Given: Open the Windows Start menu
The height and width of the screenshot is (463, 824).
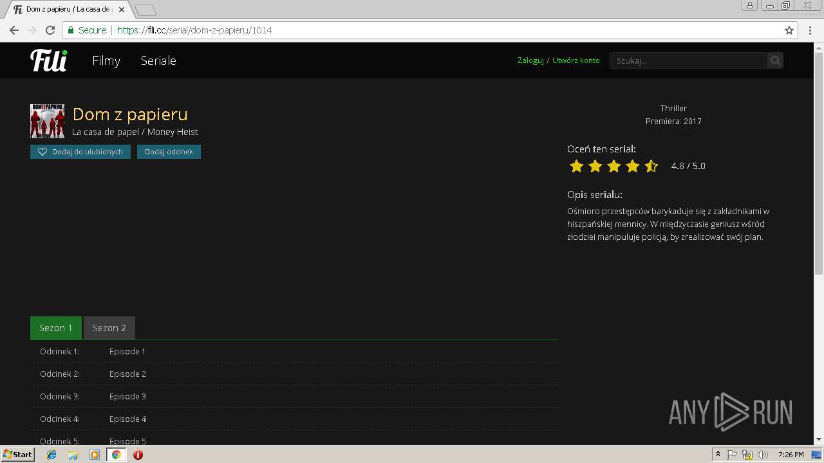Looking at the screenshot, I should pyautogui.click(x=17, y=455).
